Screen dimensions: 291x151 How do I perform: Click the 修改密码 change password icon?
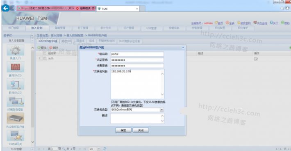(239, 23)
